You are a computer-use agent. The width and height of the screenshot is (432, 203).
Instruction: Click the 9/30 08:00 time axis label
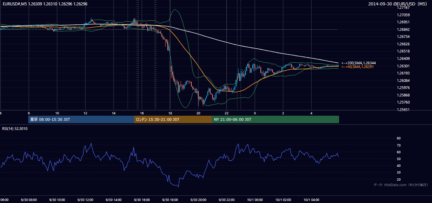[x=29, y=200]
